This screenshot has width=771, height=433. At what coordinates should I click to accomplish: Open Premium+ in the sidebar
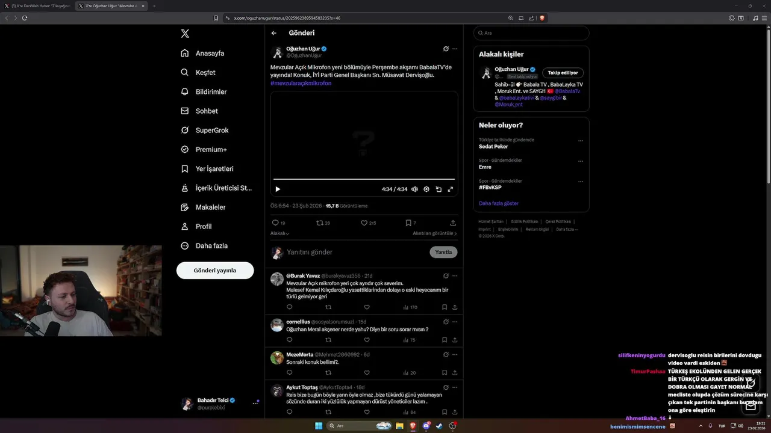coord(204,149)
